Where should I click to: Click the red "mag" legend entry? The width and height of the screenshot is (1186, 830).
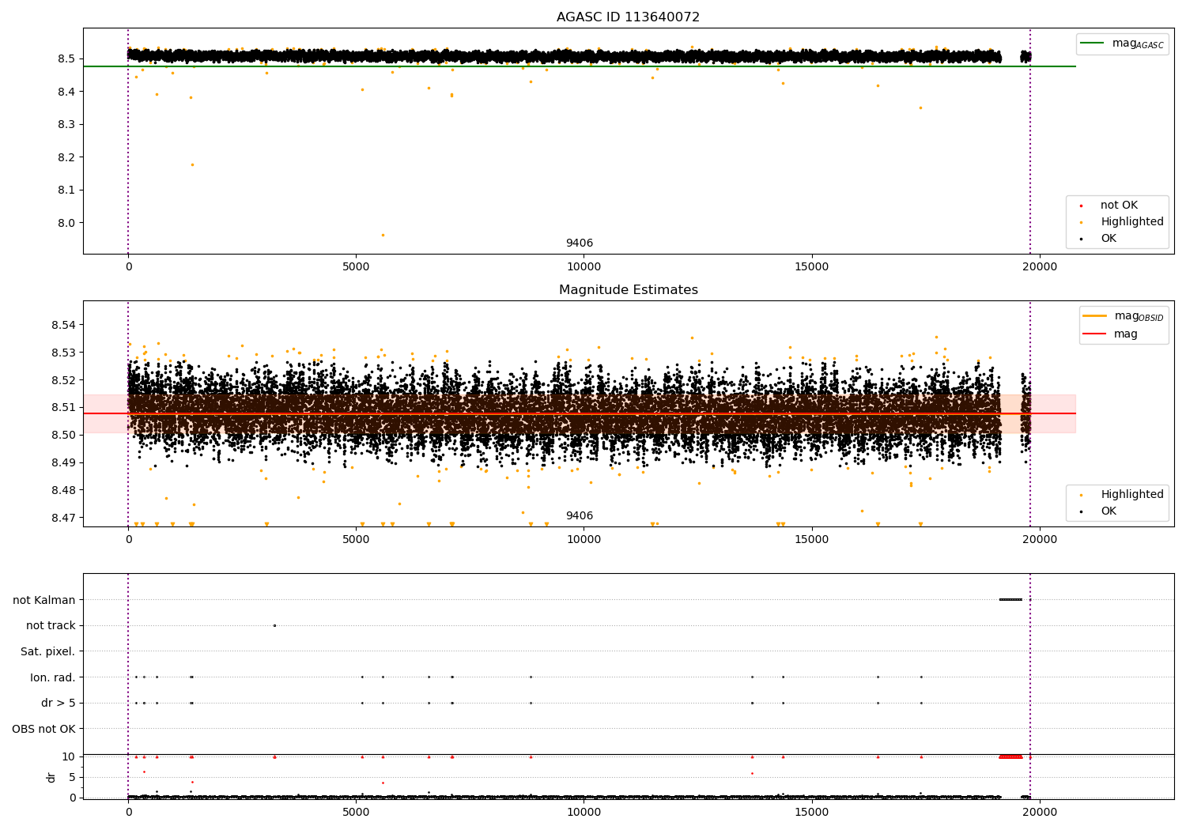[1111, 334]
